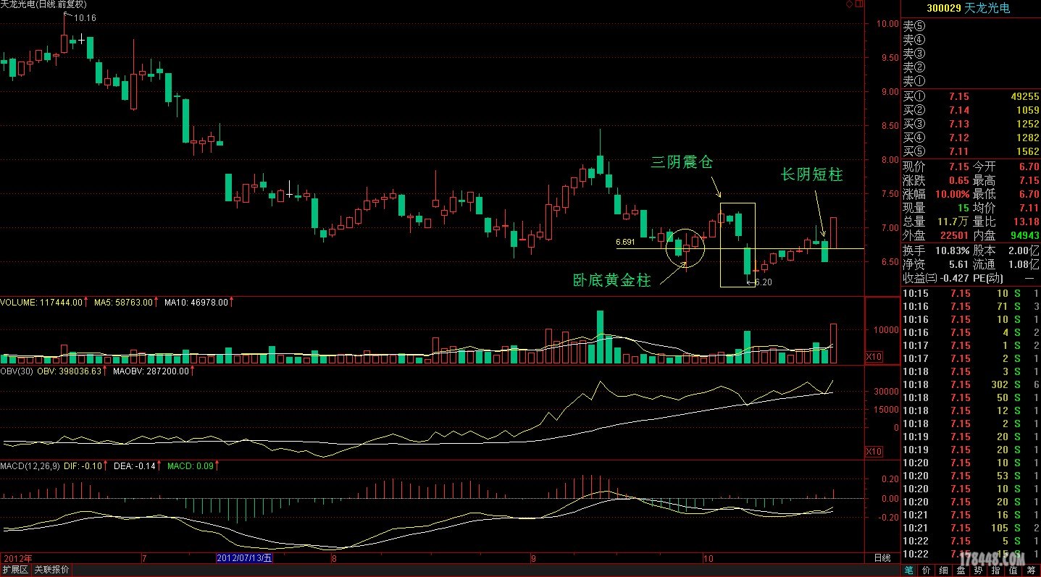
Task: Click the green MACD: 0.09 value
Action: click(x=191, y=466)
